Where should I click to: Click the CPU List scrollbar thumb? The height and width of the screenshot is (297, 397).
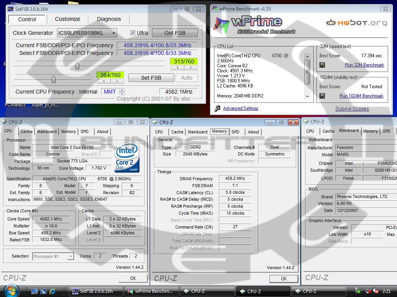pyautogui.click(x=307, y=72)
